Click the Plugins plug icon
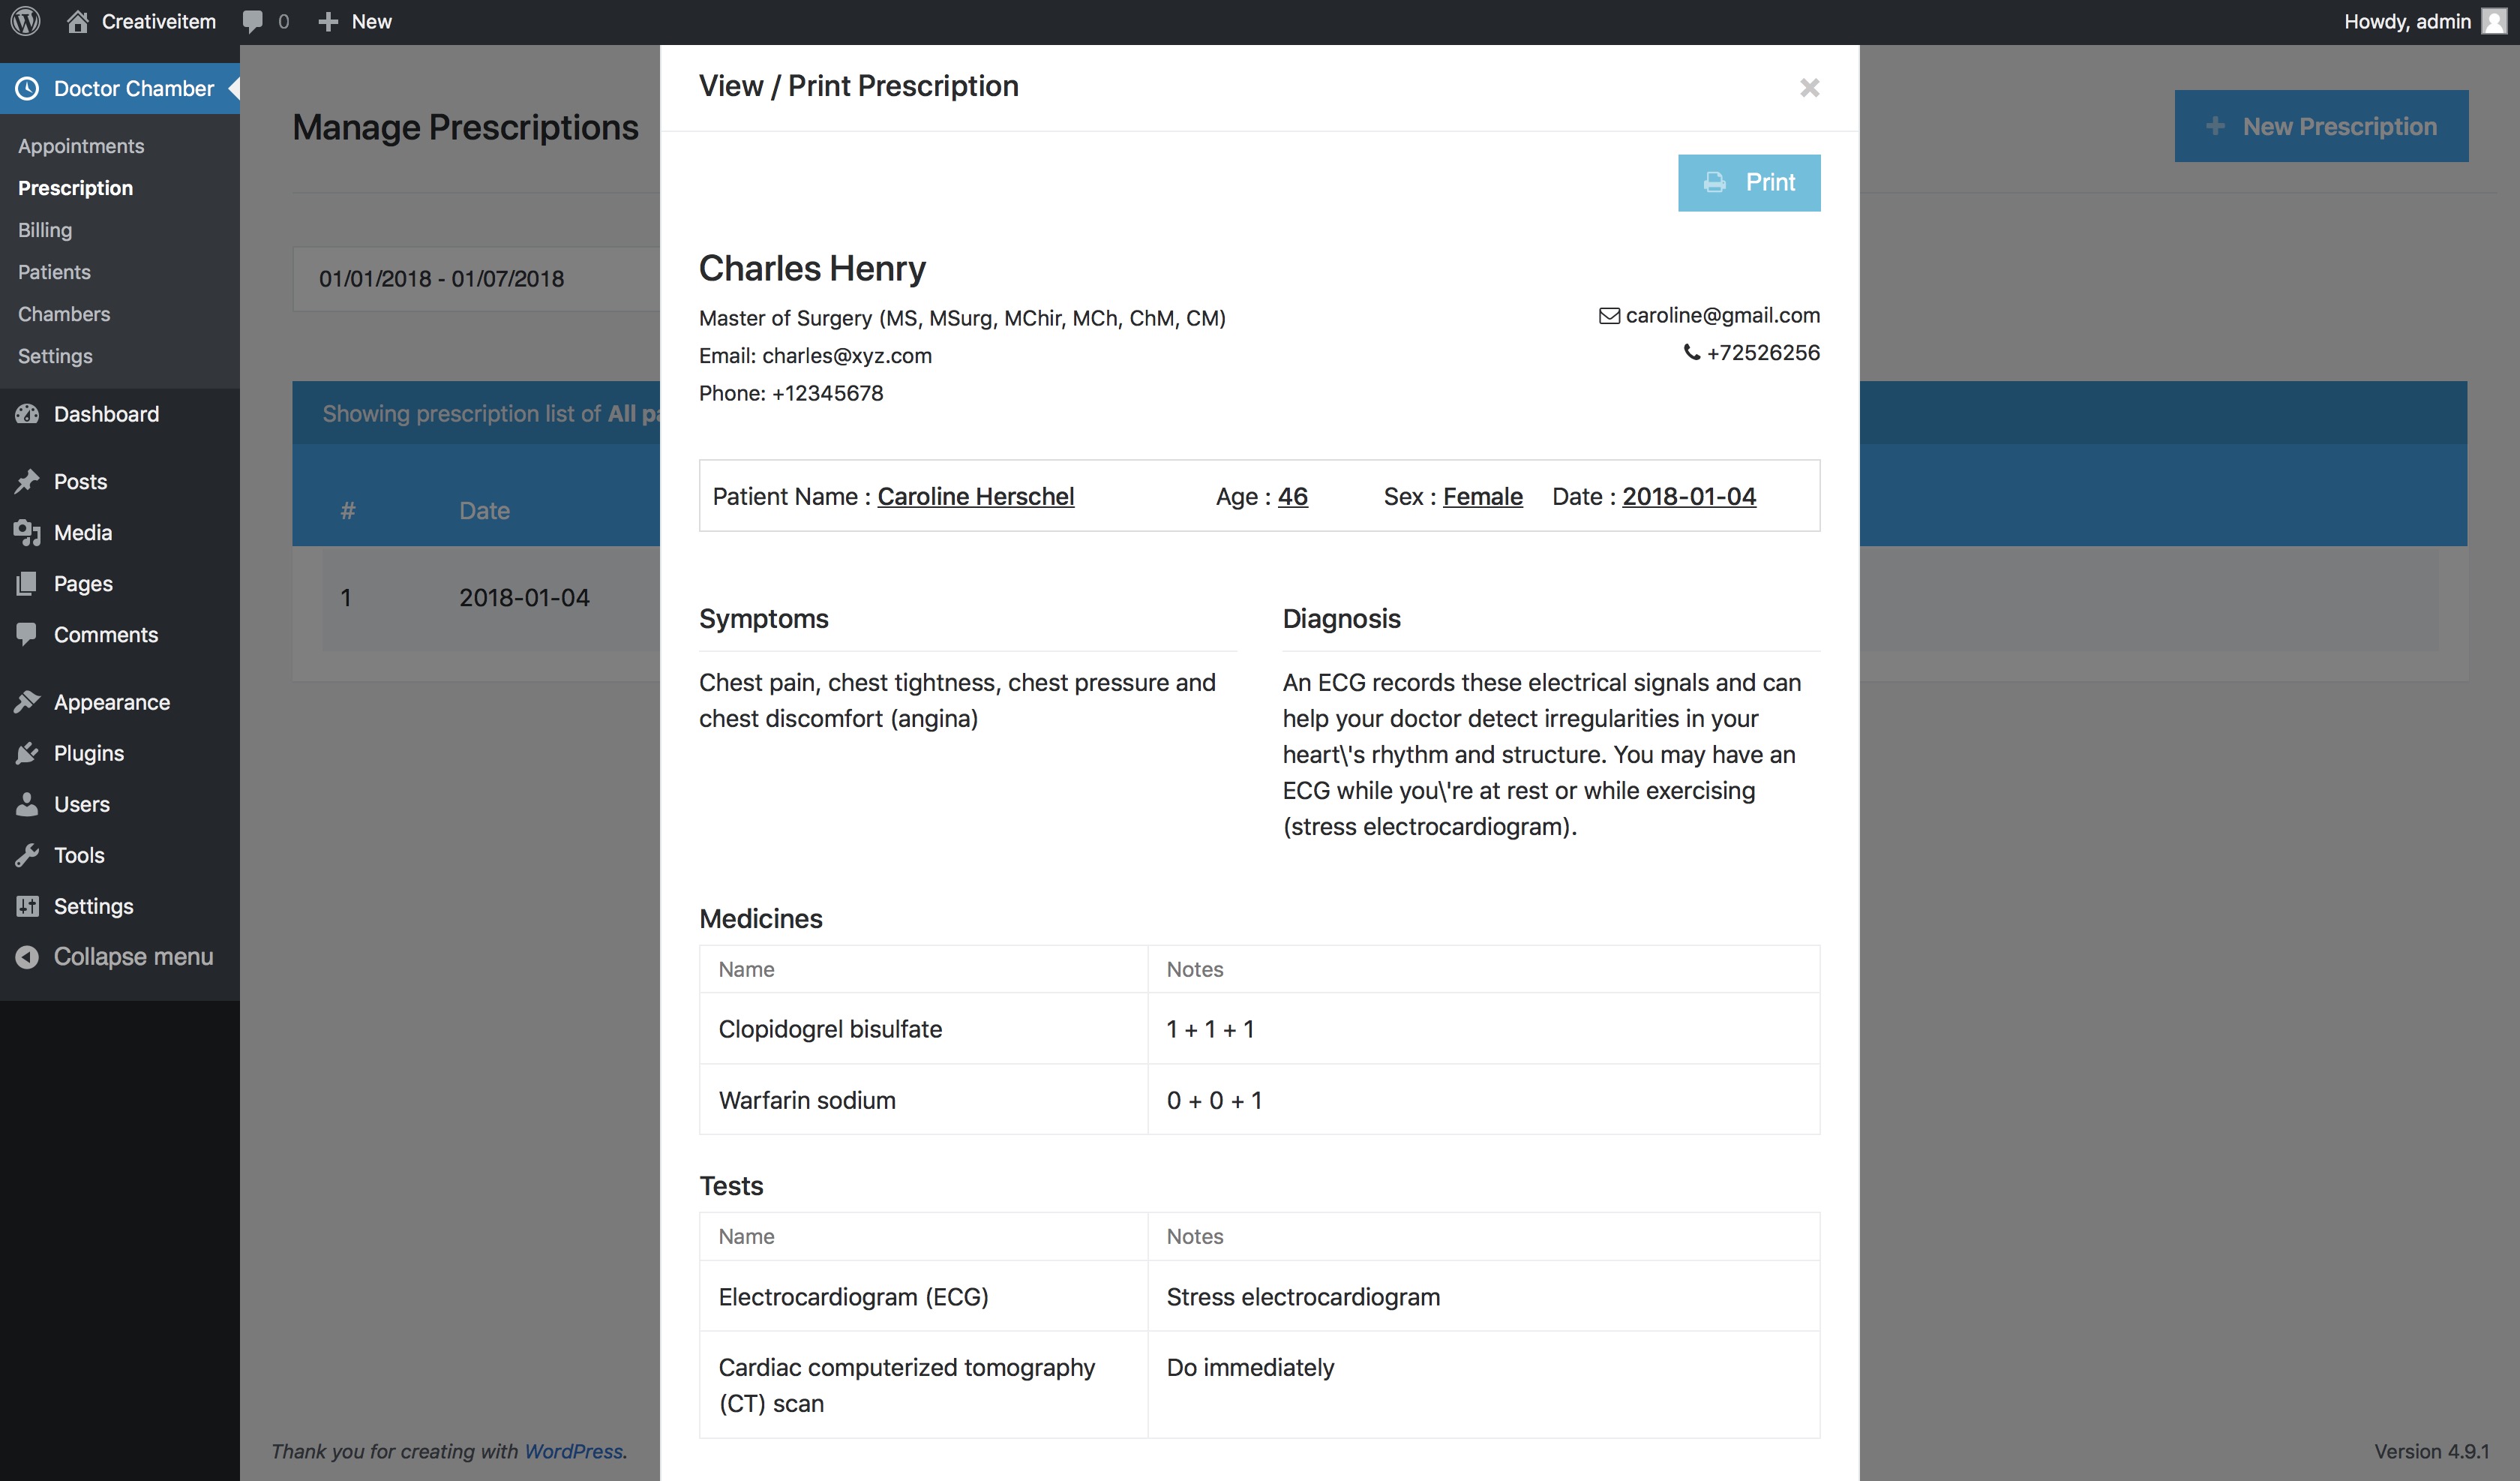Viewport: 2520px width, 1481px height. click(x=28, y=753)
